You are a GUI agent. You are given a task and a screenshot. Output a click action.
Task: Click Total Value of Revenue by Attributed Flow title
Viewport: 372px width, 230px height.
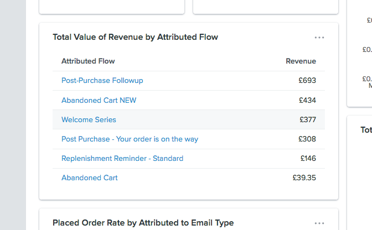pyautogui.click(x=135, y=37)
